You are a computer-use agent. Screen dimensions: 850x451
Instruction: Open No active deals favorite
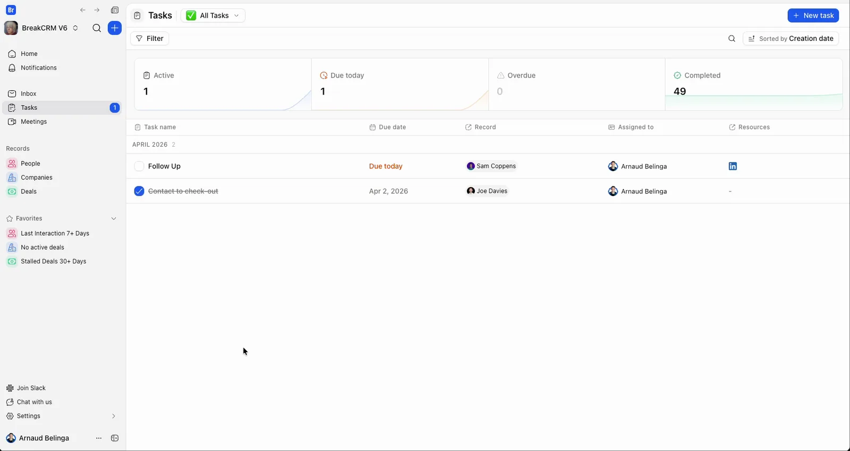coord(62,248)
